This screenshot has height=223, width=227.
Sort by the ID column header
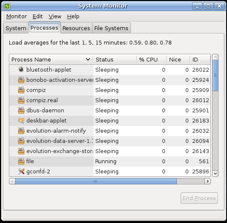tap(200, 59)
